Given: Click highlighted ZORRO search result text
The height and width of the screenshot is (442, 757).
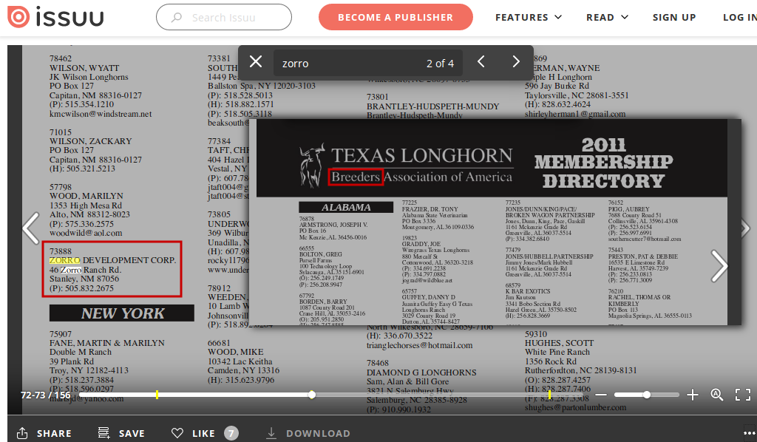Looking at the screenshot, I should (65, 261).
